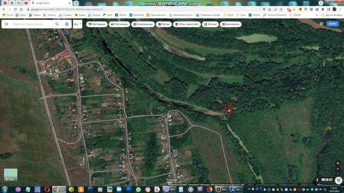The height and width of the screenshot is (193, 344).
Task: Open the Карты bookmark
Action: (21, 15)
